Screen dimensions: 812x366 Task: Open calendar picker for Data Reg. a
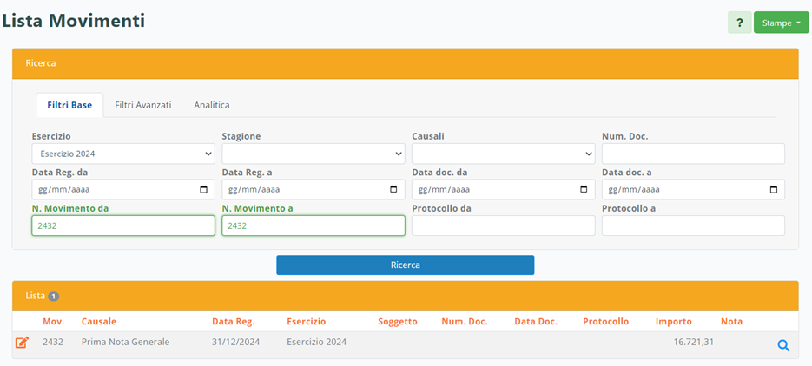coord(394,190)
